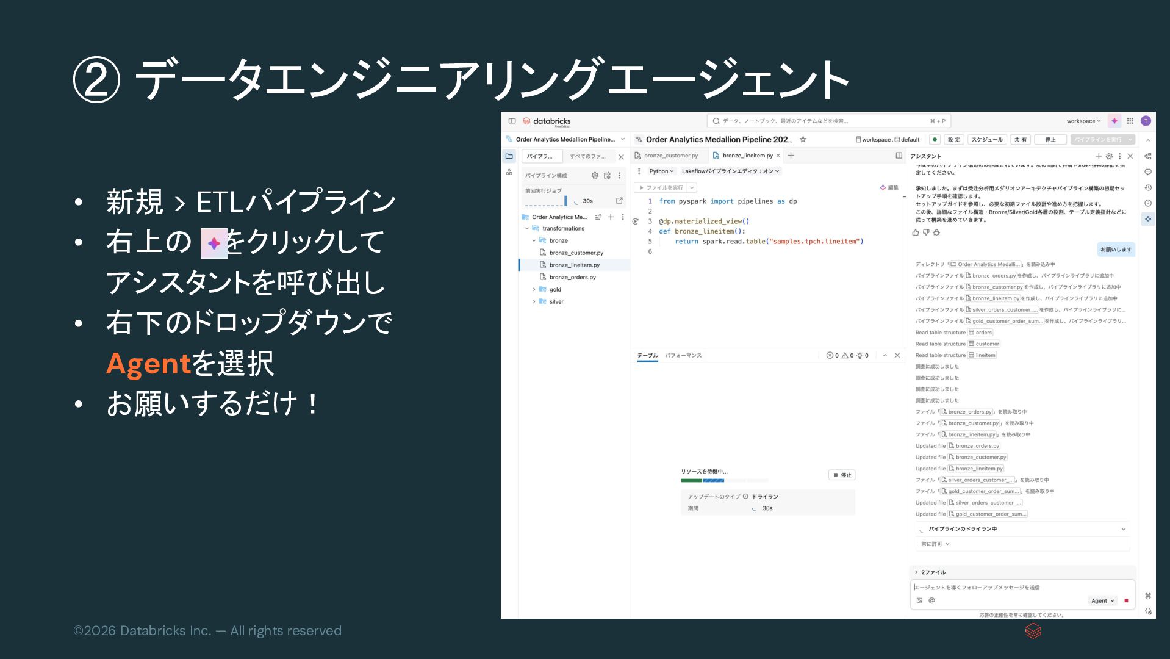The image size is (1170, 659).
Task: Open the pipeline graph icon in right rail
Action: tap(1148, 156)
